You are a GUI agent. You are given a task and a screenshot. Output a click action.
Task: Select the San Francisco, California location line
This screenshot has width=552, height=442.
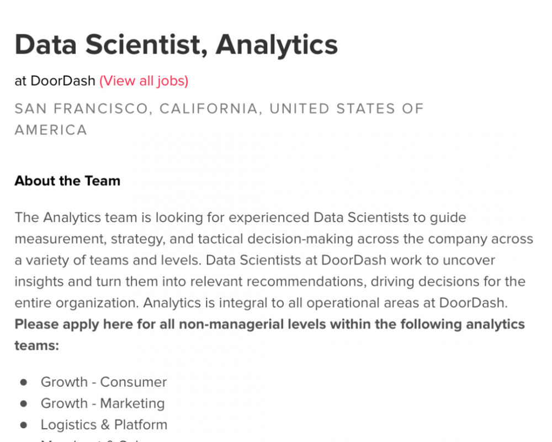(x=219, y=109)
